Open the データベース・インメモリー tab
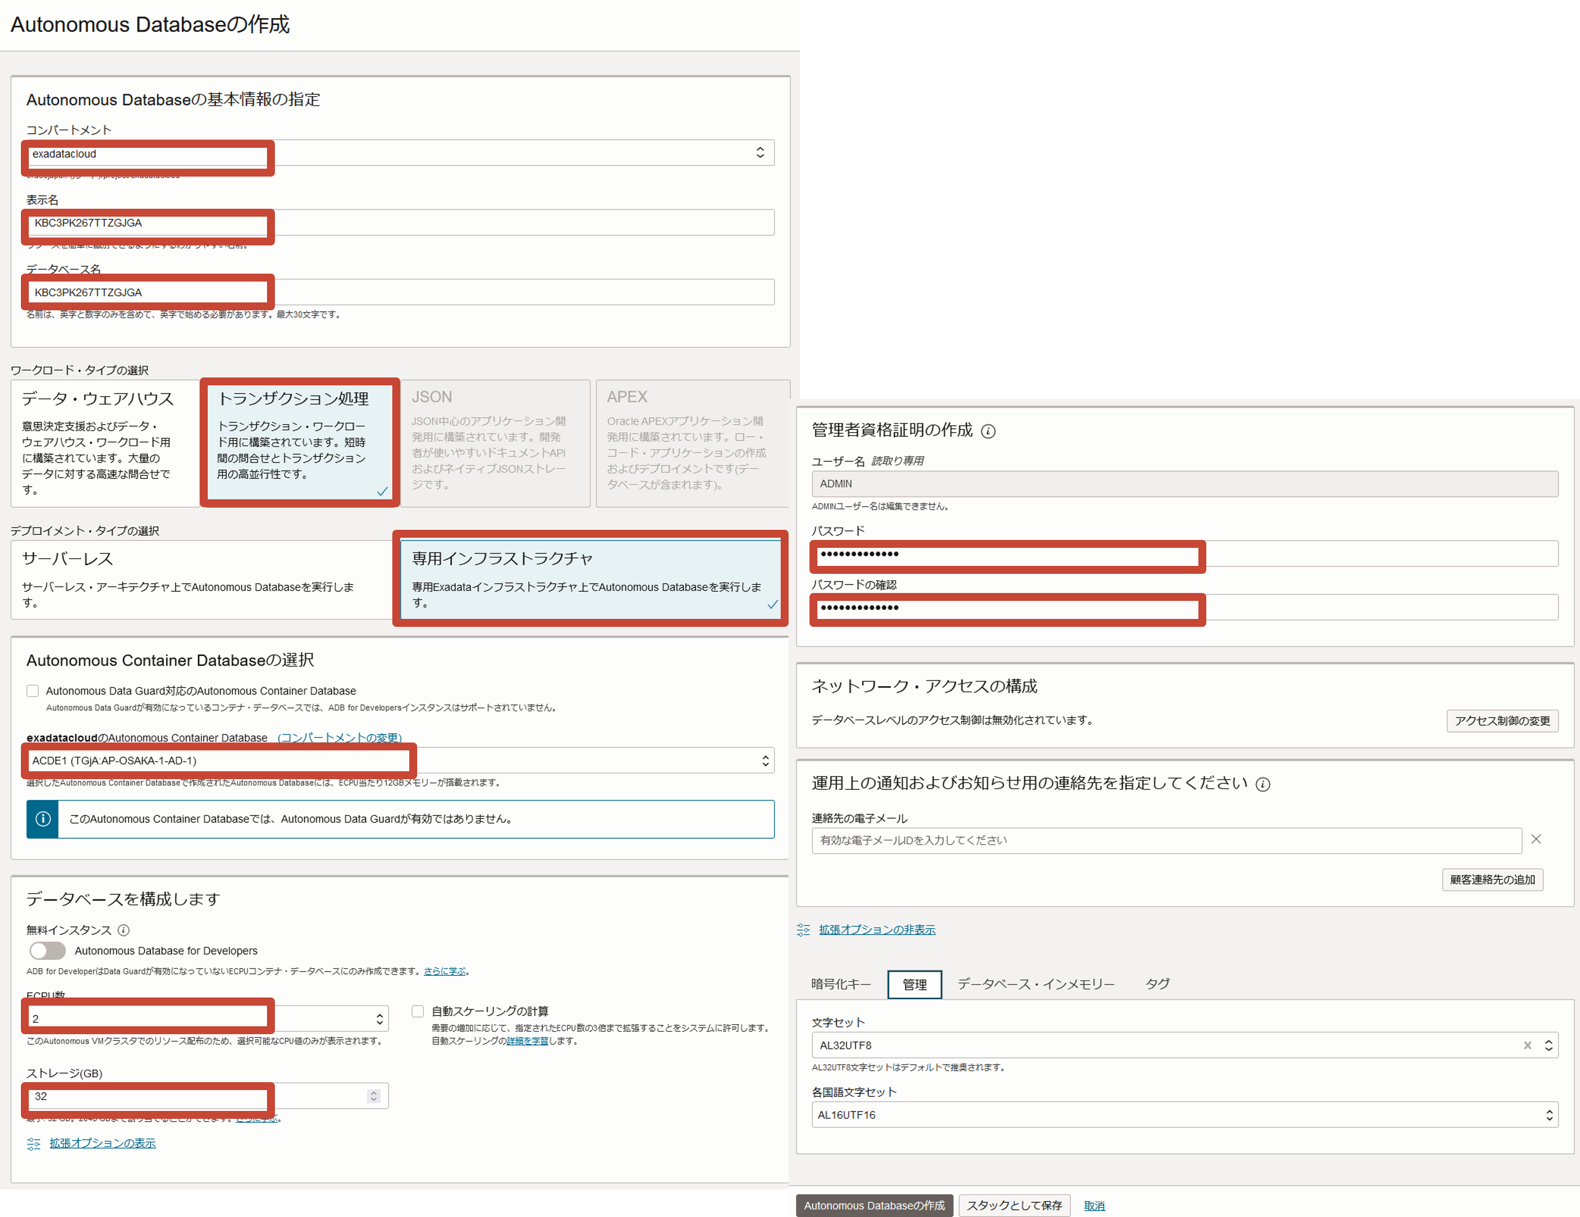 click(x=1035, y=984)
